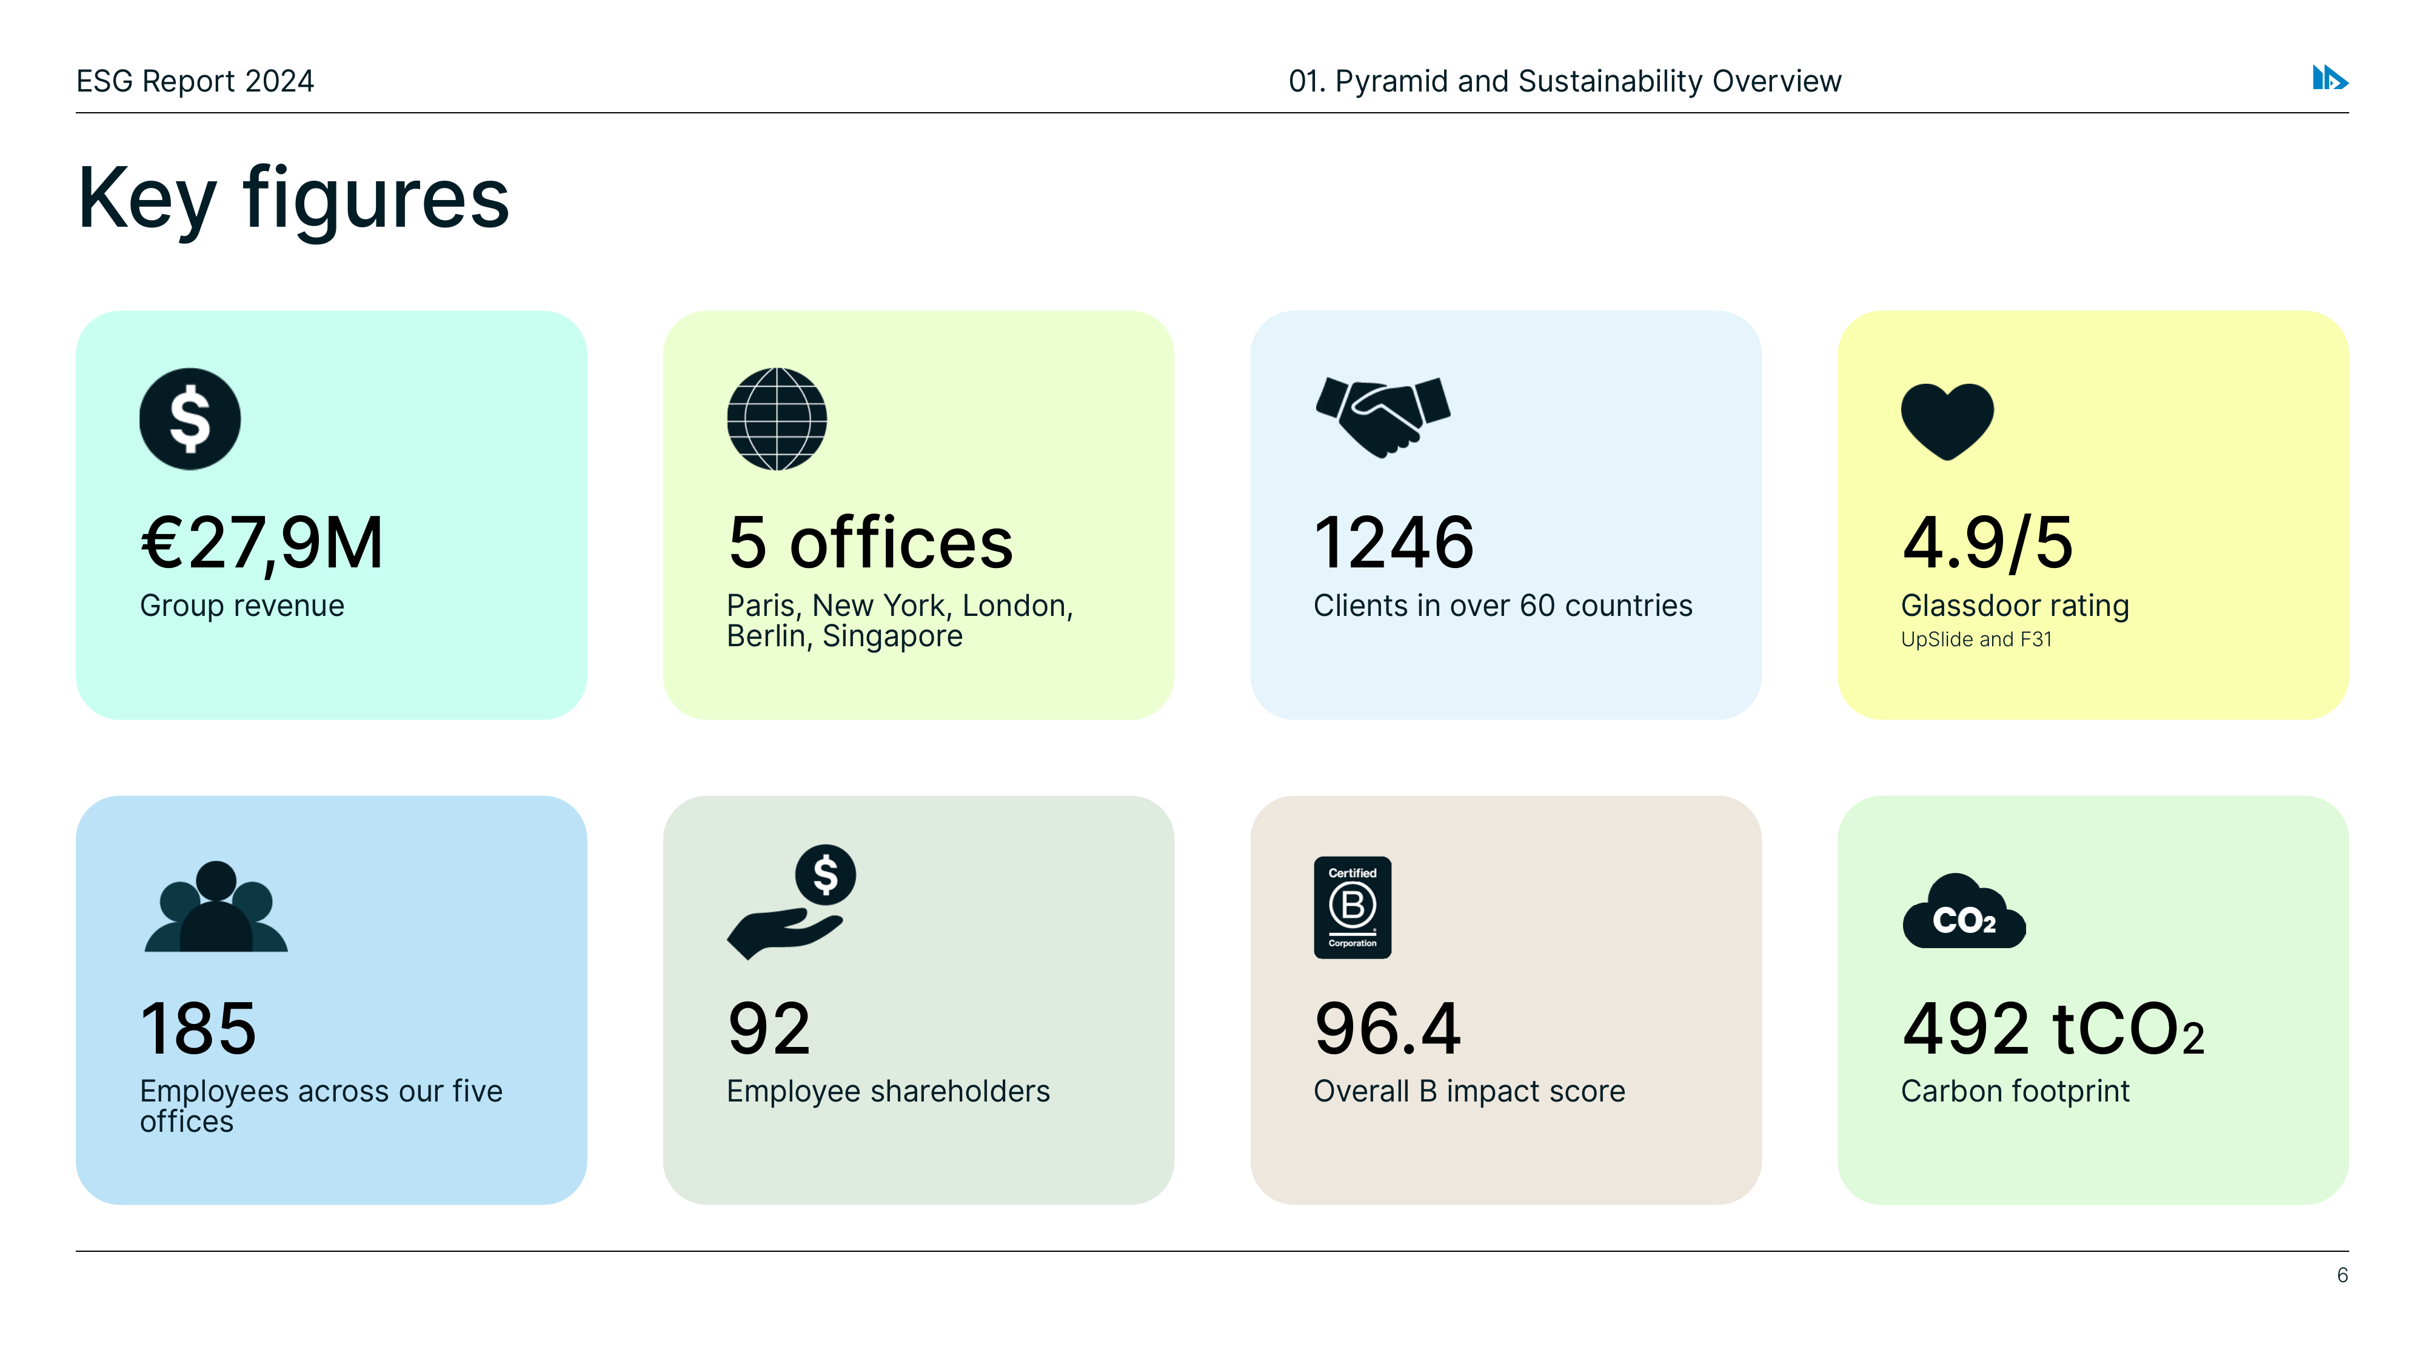Screen dimensions: 2425x1364
Task: Click the '4.9/5' rating figure
Action: pos(1987,543)
